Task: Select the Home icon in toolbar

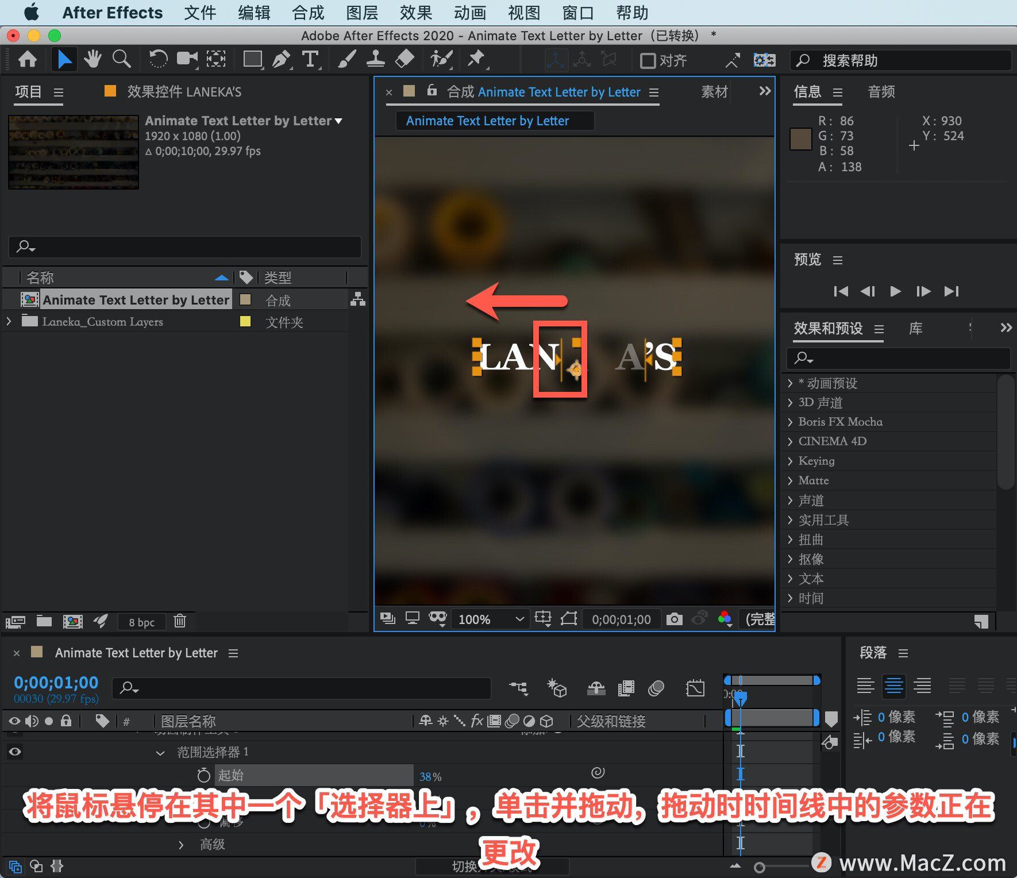Action: (x=28, y=59)
